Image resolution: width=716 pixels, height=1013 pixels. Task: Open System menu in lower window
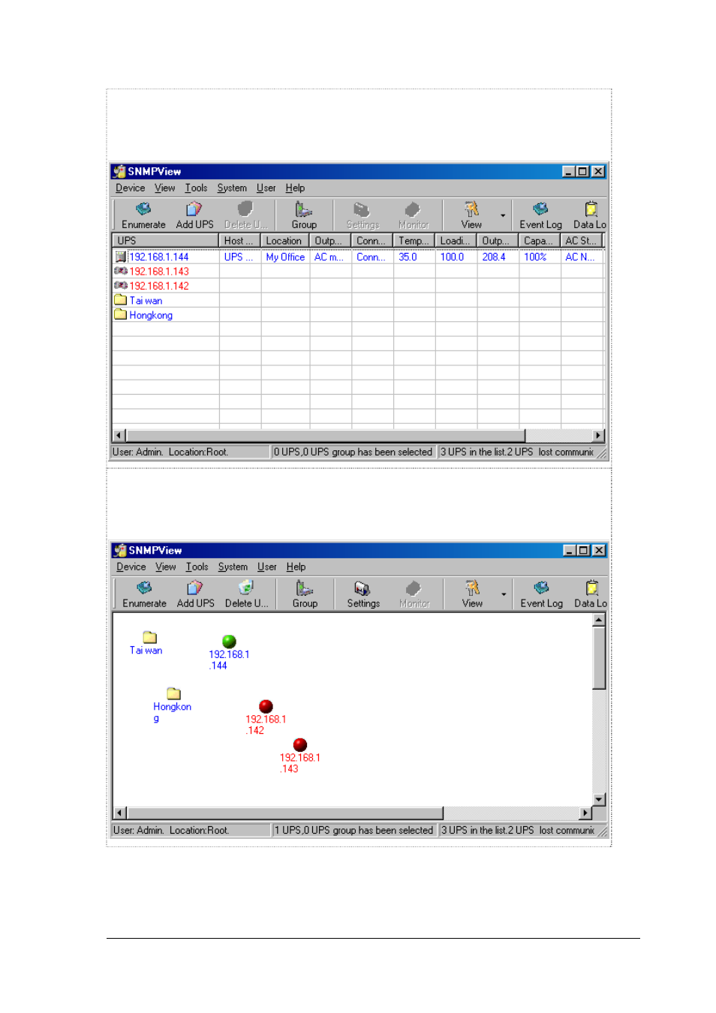point(233,567)
